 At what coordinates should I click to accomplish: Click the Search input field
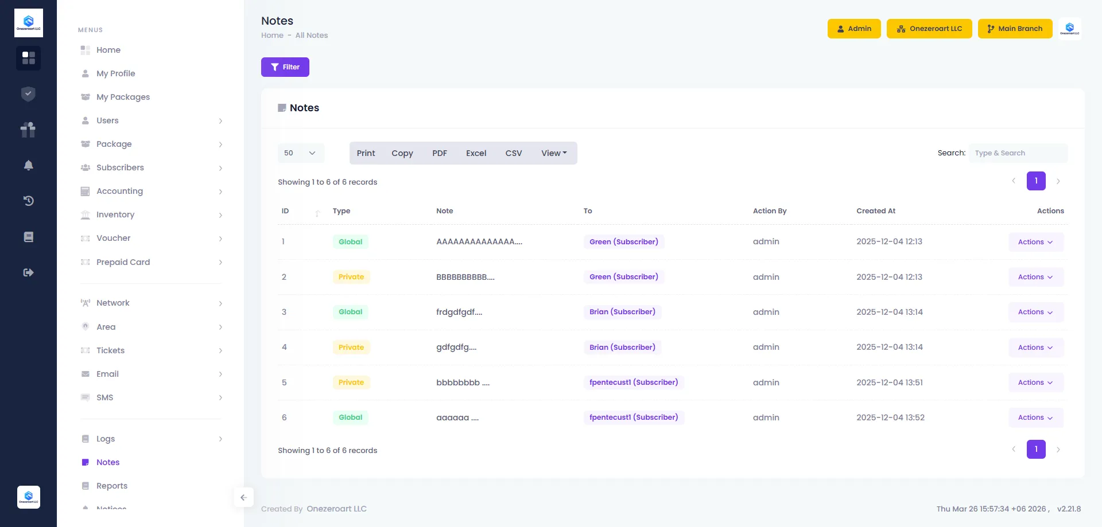1018,153
